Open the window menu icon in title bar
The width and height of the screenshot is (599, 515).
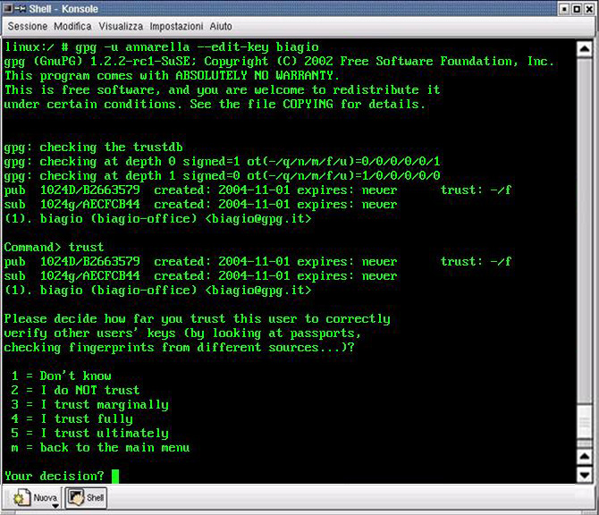pos(8,8)
